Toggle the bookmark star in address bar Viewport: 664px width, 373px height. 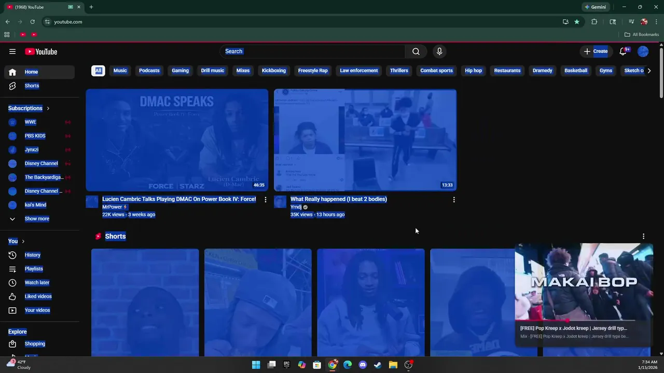[x=577, y=22]
